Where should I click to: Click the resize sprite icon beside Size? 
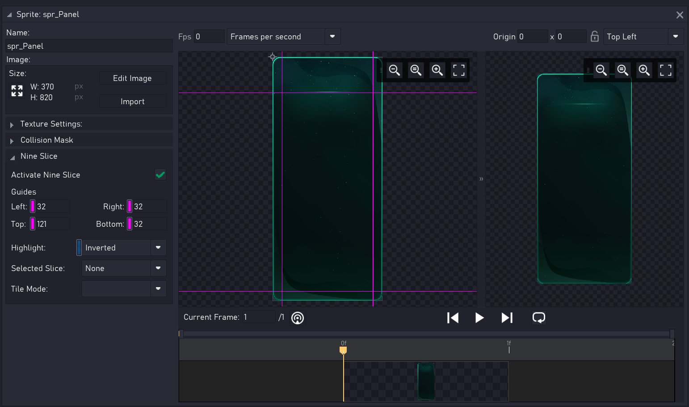[17, 91]
